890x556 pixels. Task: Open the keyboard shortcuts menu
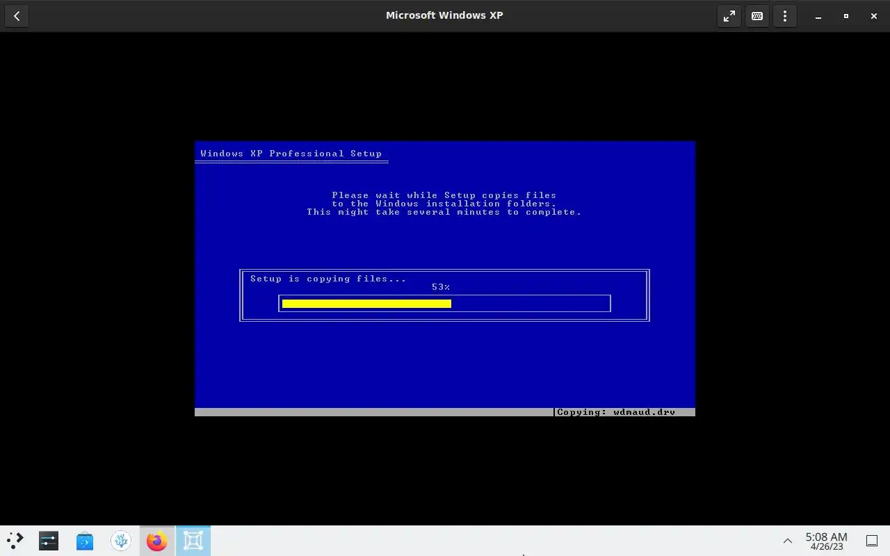[x=757, y=15]
